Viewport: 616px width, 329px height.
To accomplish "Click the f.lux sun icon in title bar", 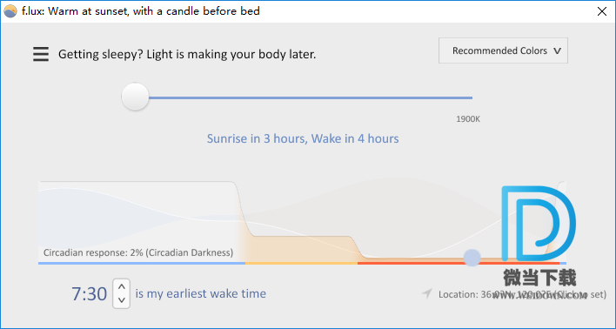I will [10, 11].
